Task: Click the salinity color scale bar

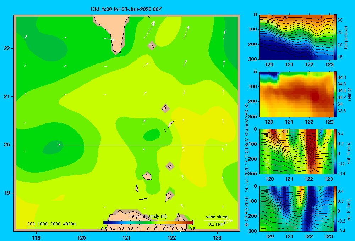Action: click(335, 94)
